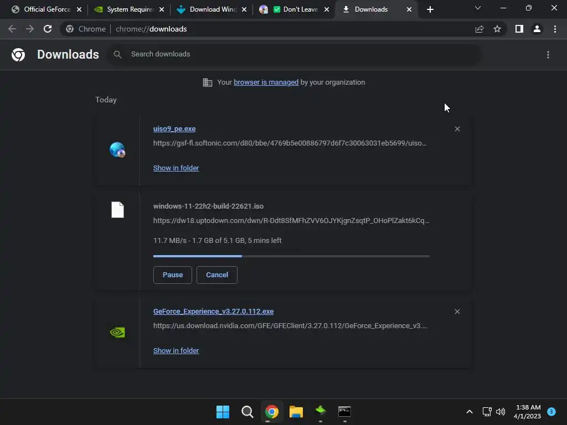Show GeForce Experience file in folder
Image resolution: width=567 pixels, height=425 pixels.
point(176,350)
